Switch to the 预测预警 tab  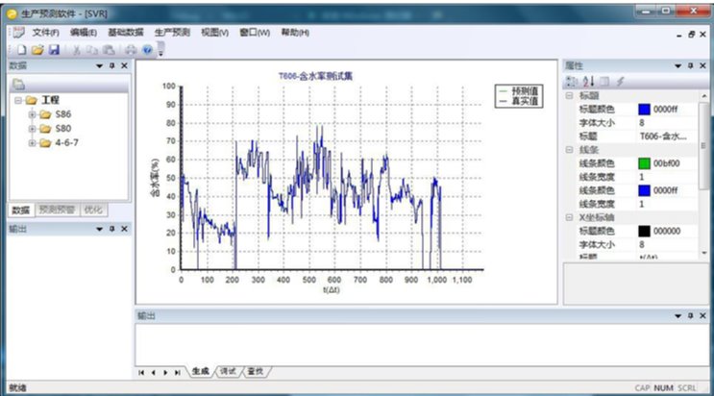tap(57, 210)
